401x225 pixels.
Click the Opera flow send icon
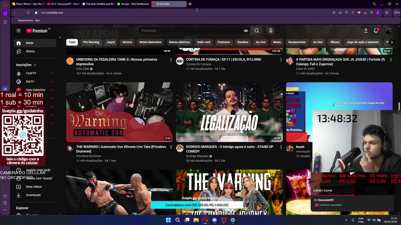tap(353, 12)
